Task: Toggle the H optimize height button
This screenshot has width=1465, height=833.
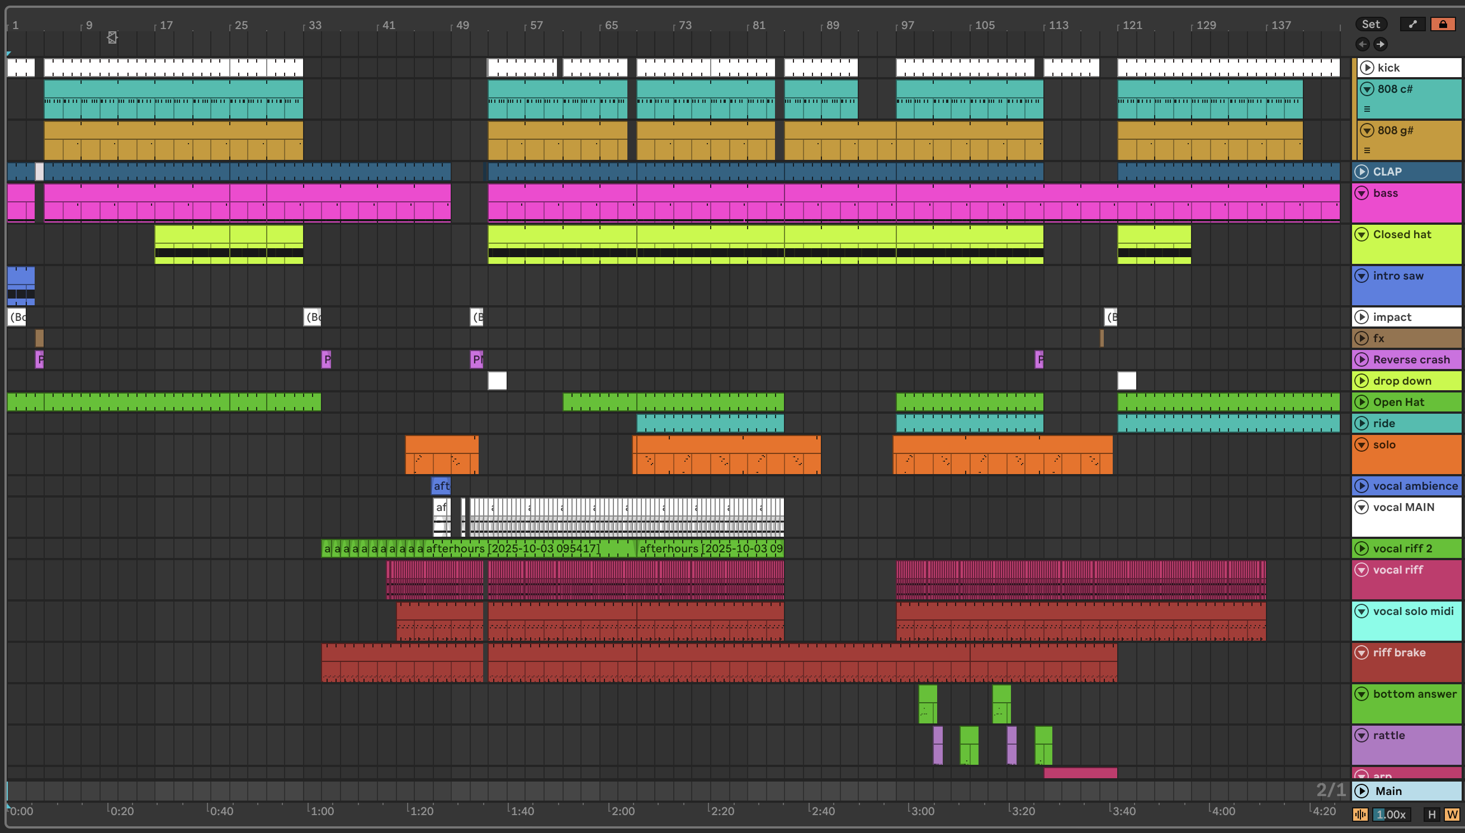Action: [x=1432, y=814]
